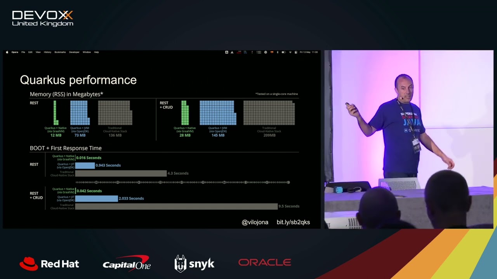The width and height of the screenshot is (497, 279).
Task: Open the Help menu
Action: 96,52
